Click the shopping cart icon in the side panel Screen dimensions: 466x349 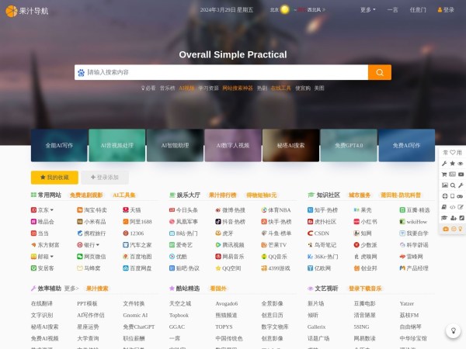(444, 174)
